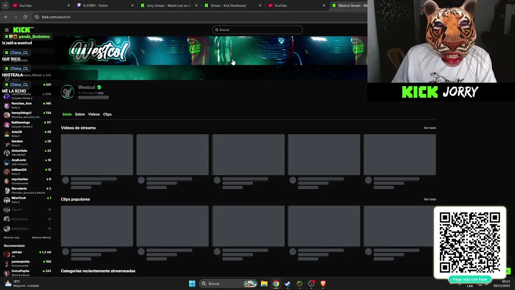The image size is (515, 290).
Task: Open offline channel MiaPiaDeb in sidebar
Action: 27,219
